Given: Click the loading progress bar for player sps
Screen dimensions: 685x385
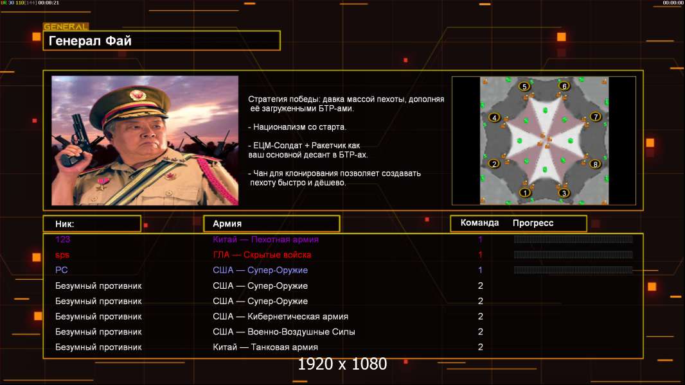Looking at the screenshot, I should coord(573,255).
